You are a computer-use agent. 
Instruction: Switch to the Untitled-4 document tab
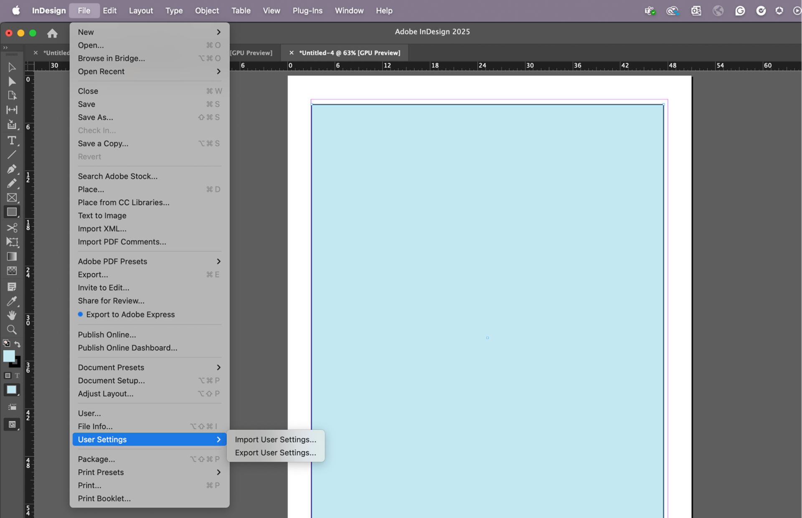(x=350, y=53)
